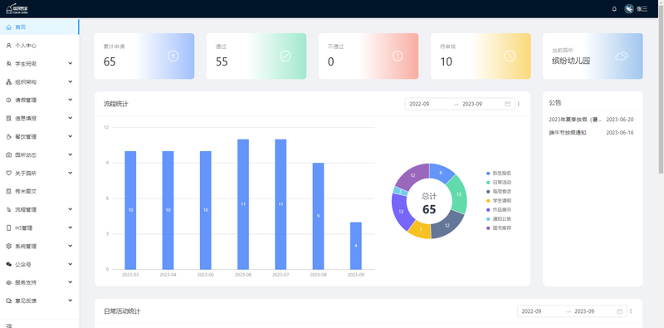
Task: Expand the 流程管理 menu chevron
Action: pyautogui.click(x=71, y=209)
